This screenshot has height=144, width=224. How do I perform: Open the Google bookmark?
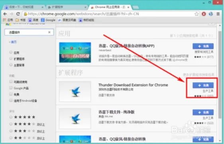coord(48,20)
